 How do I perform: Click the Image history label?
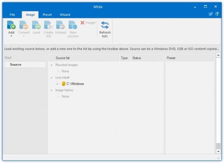[x=64, y=90]
